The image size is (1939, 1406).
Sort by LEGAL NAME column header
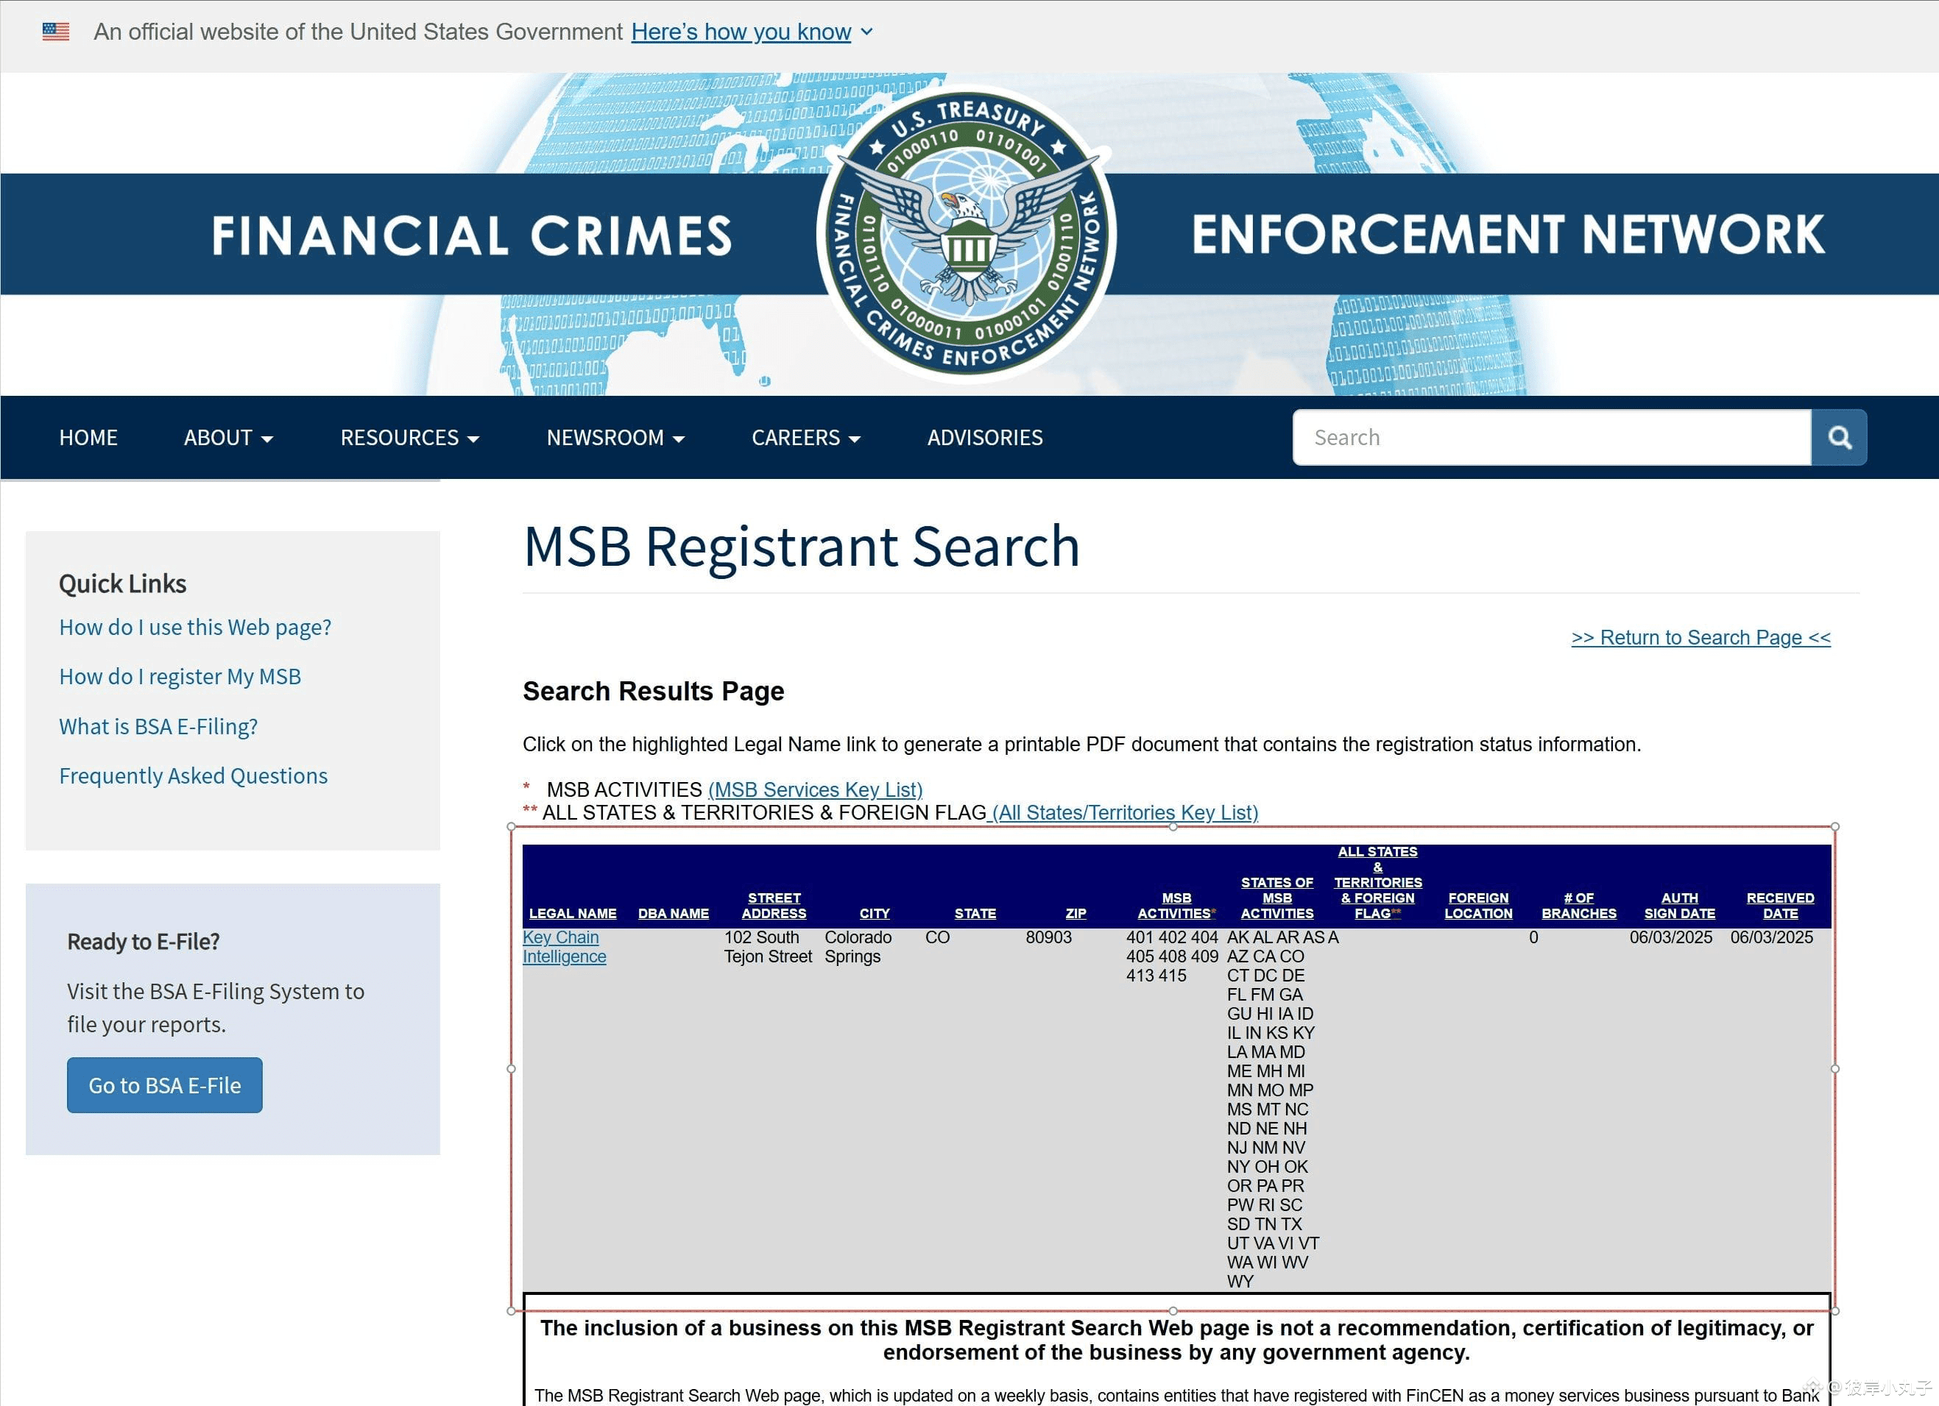pyautogui.click(x=572, y=914)
